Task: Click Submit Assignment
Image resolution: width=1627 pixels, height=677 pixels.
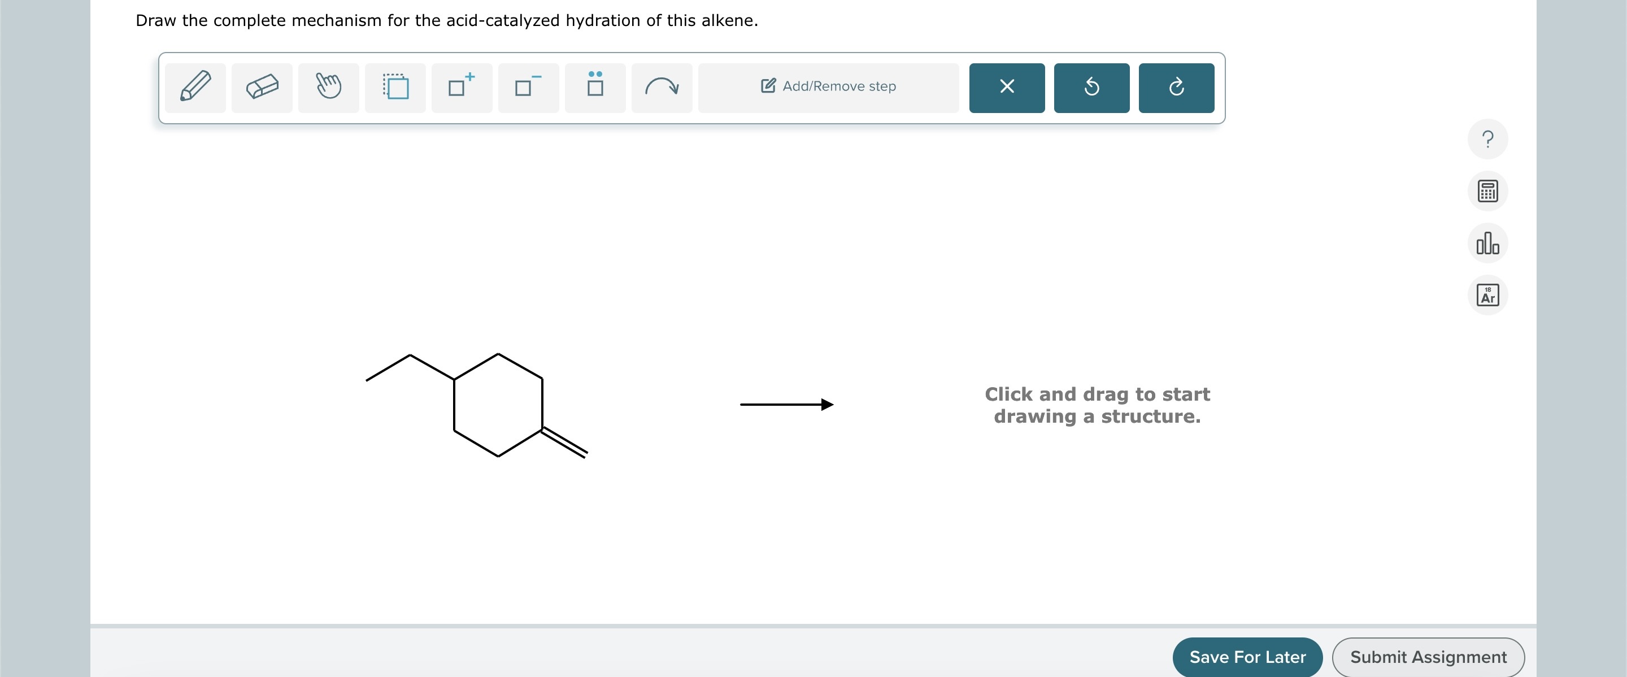Action: click(x=1428, y=657)
